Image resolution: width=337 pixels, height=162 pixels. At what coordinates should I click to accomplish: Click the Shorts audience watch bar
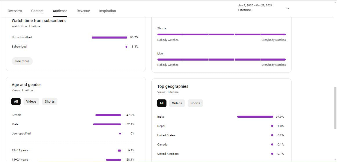(x=221, y=34)
